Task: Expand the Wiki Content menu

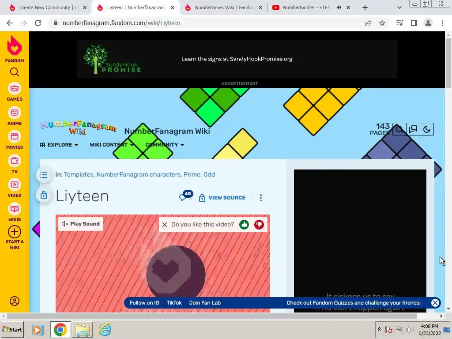Action: [x=112, y=145]
